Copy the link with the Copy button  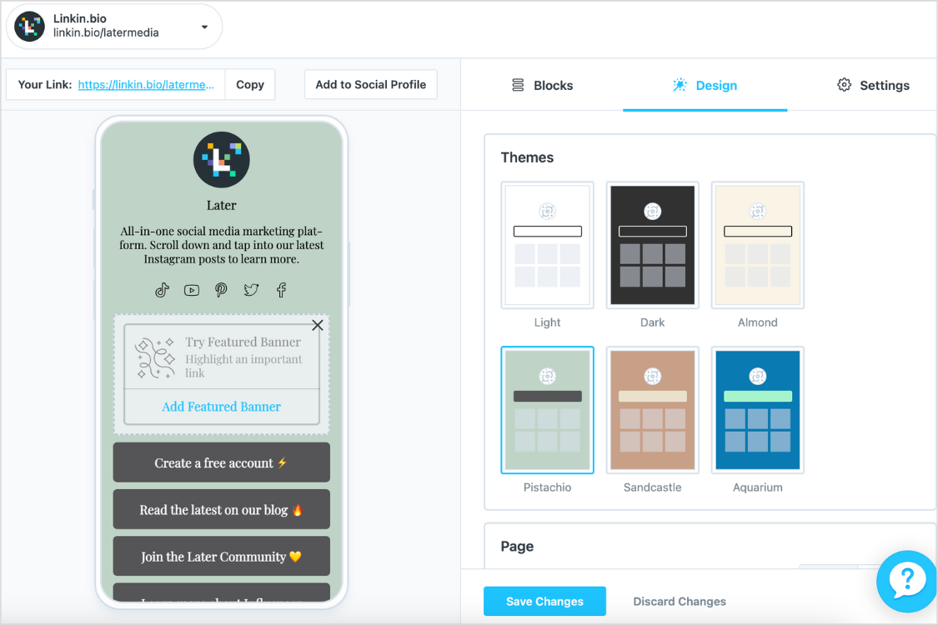point(250,84)
